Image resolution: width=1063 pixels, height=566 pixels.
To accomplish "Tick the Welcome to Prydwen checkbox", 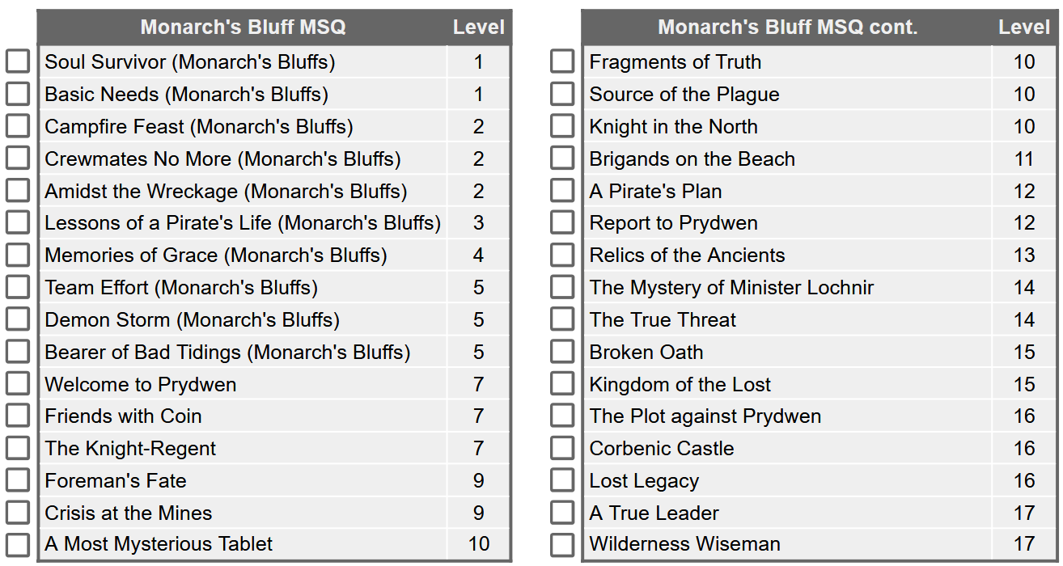I will coord(17,383).
